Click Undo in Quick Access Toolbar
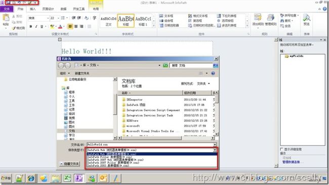 coord(19,3)
